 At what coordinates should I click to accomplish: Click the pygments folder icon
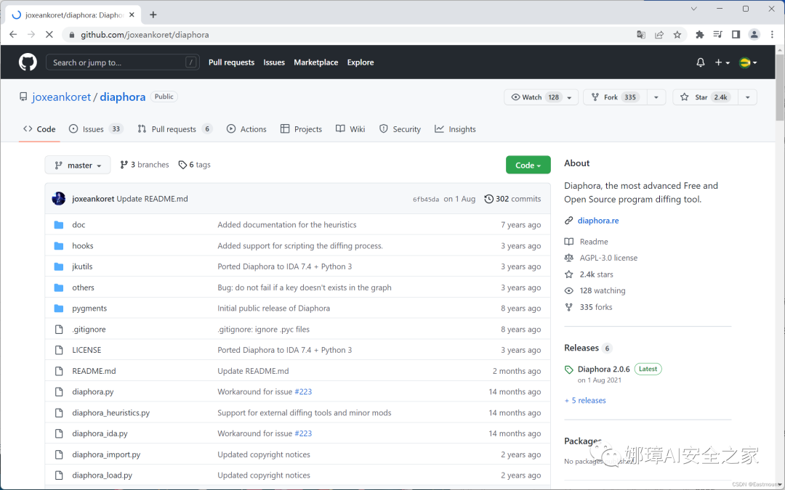point(59,308)
